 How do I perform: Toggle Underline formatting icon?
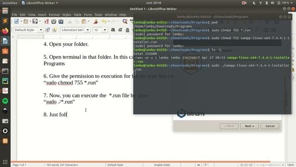[128, 30]
